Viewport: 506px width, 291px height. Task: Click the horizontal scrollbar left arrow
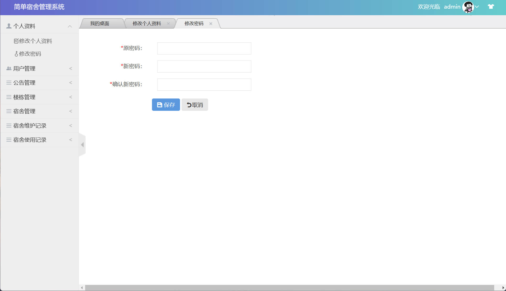pyautogui.click(x=82, y=288)
